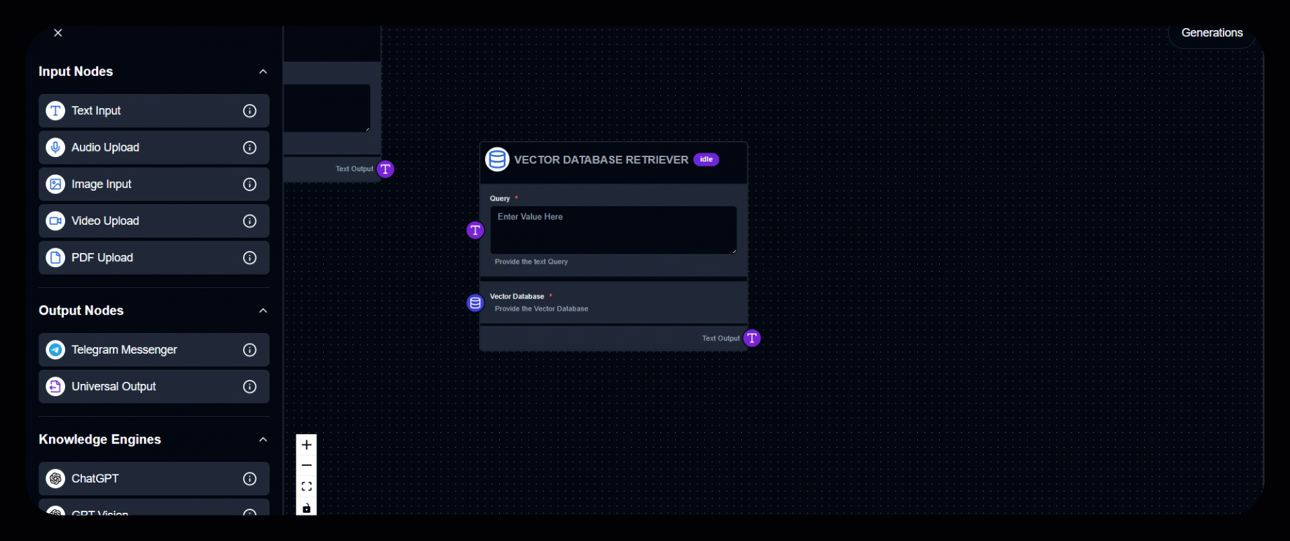
Task: Click the Vector Database input connector handle
Action: (475, 303)
